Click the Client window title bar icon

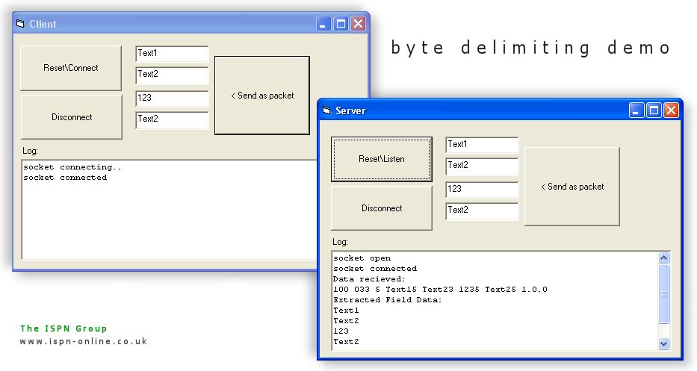click(20, 24)
